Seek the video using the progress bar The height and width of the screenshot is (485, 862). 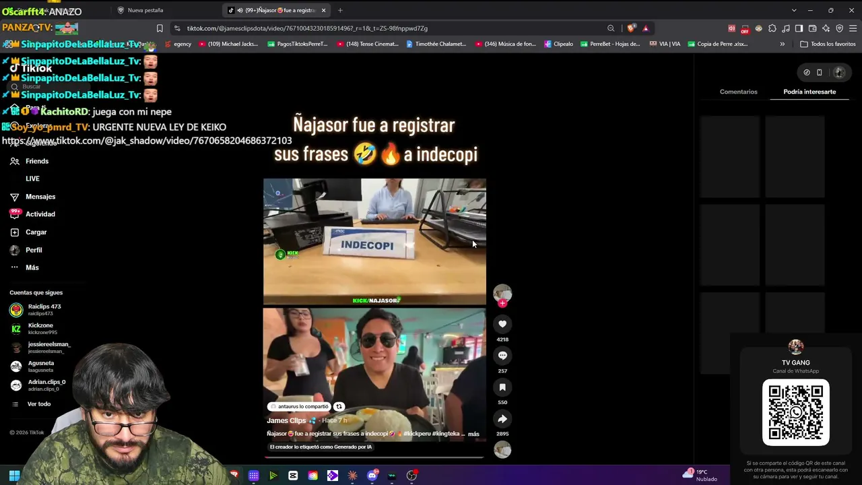(x=374, y=457)
